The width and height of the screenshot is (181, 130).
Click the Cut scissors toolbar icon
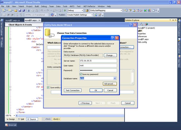tap(29, 11)
